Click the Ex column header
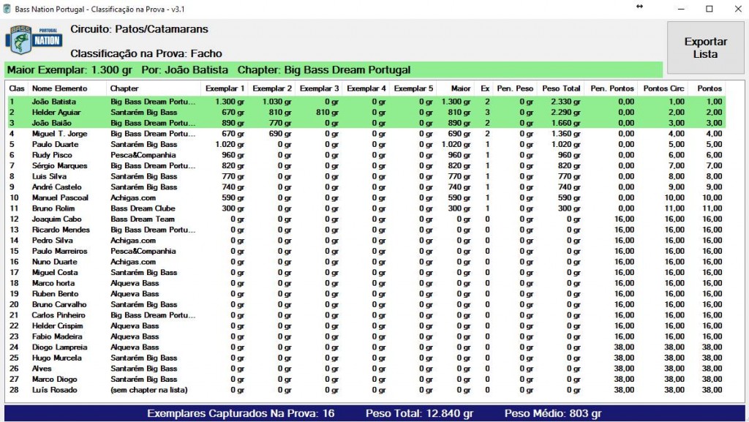Image resolution: width=749 pixels, height=422 pixels. tap(484, 88)
